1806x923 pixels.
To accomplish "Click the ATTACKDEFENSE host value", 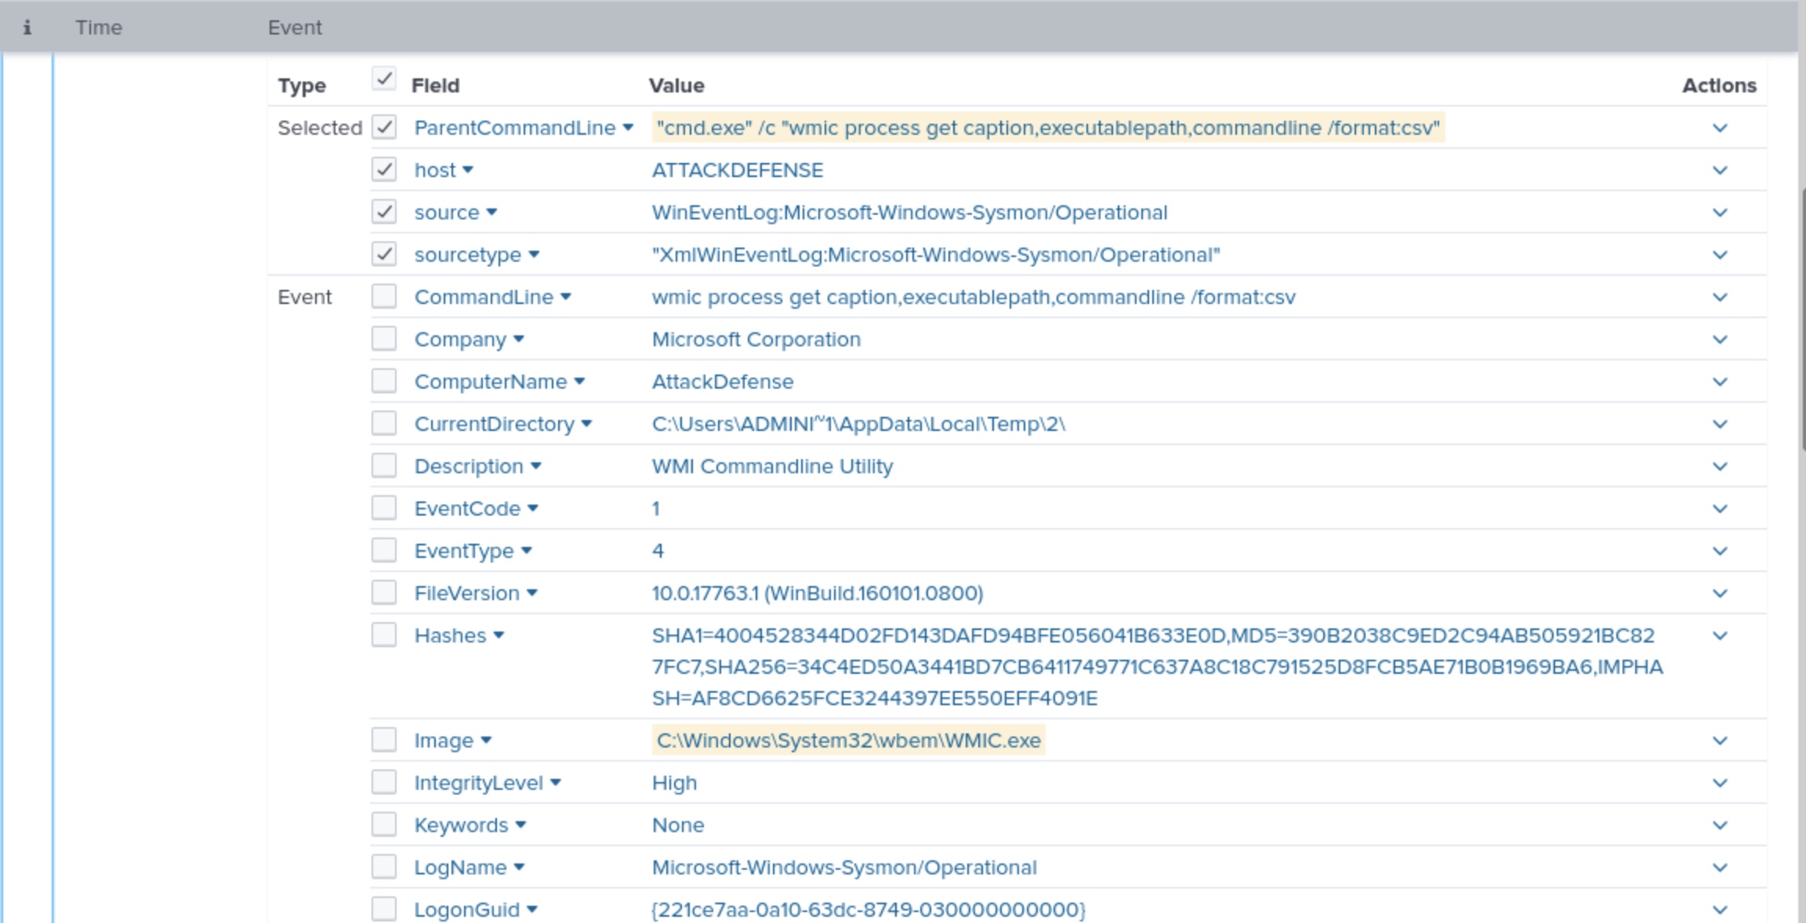I will pos(738,170).
